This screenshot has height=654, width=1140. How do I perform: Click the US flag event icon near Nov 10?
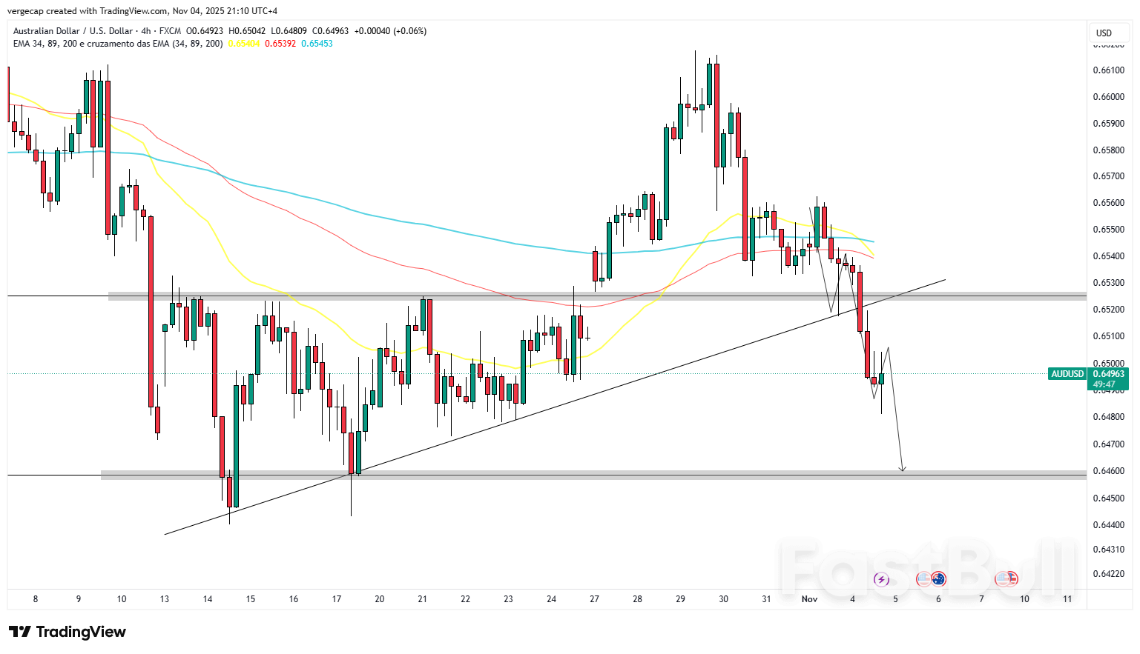tap(1001, 579)
